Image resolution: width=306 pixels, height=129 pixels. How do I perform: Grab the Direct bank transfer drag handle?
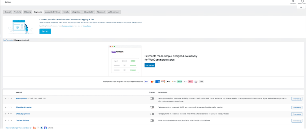tap(6, 107)
